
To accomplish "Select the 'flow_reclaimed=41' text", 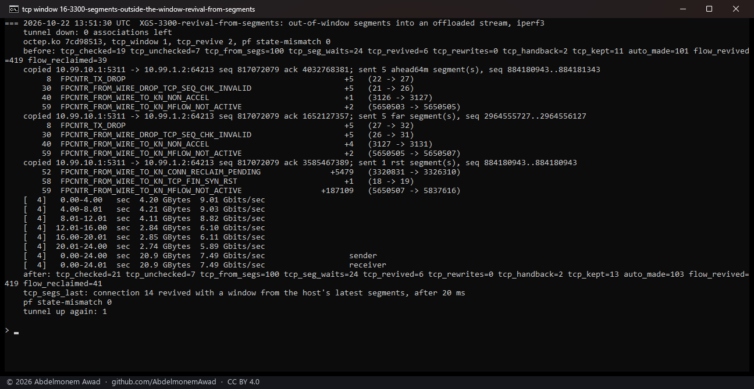I will coord(63,284).
